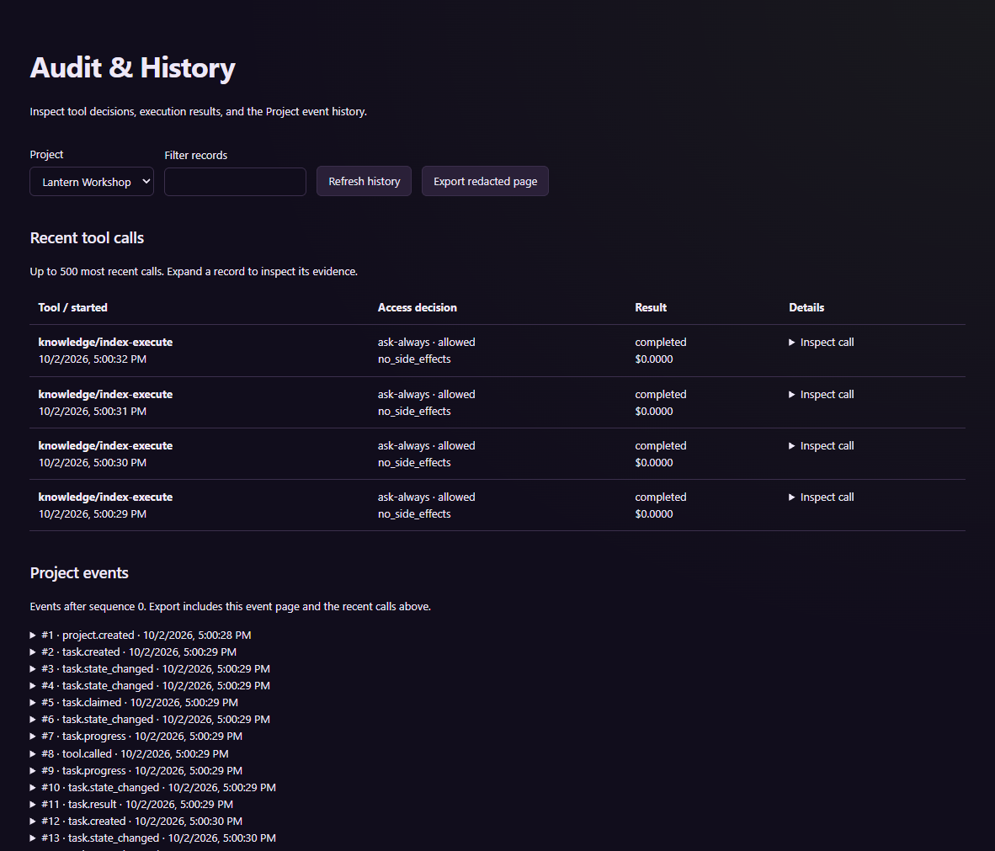Viewport: 995px width, 851px height.
Task: Expand event #7 task.progress
Action: (x=136, y=737)
